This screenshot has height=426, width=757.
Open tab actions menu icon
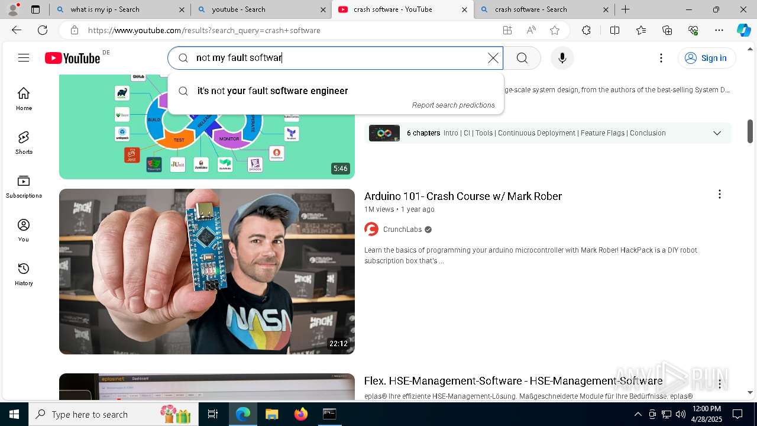(35, 9)
